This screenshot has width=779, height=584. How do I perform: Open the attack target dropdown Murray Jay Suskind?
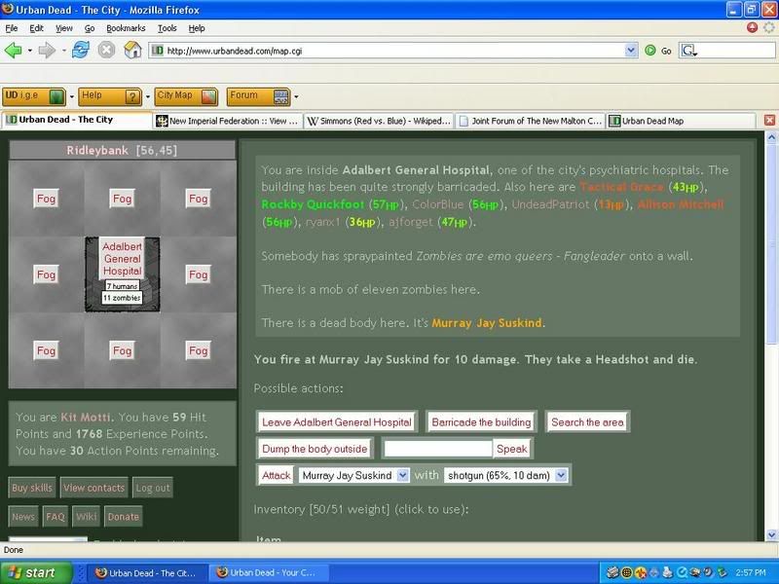tap(354, 476)
